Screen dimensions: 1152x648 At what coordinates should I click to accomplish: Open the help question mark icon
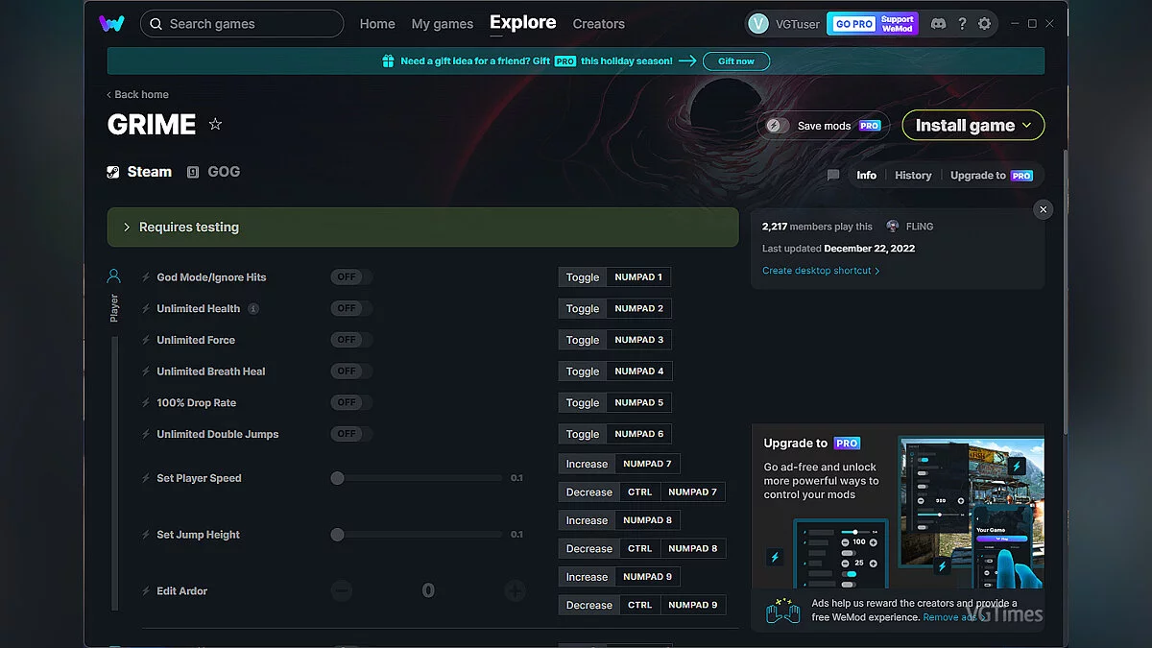pyautogui.click(x=962, y=24)
